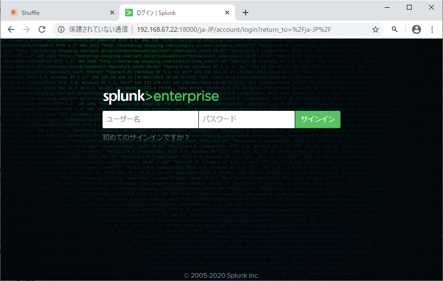Click the 保護されていない通信 security label
Image resolution: width=443 pixels, height=281 pixels.
tap(98, 29)
